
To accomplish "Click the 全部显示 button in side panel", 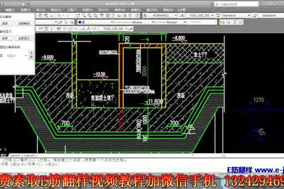I will pos(24,39).
